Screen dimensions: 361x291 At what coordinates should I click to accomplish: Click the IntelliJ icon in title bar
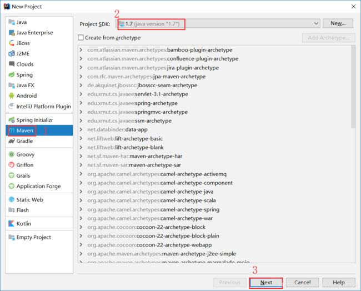(7, 7)
